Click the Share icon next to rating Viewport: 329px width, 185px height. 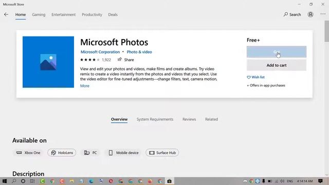[x=120, y=60]
